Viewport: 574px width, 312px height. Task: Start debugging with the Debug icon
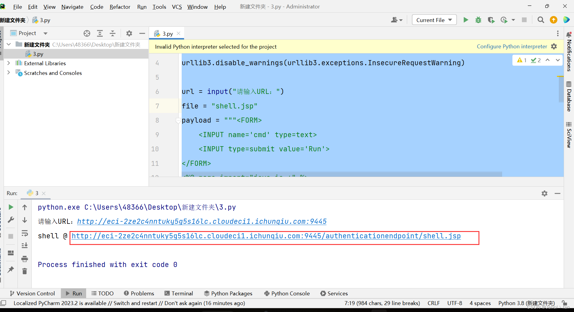[x=478, y=20]
